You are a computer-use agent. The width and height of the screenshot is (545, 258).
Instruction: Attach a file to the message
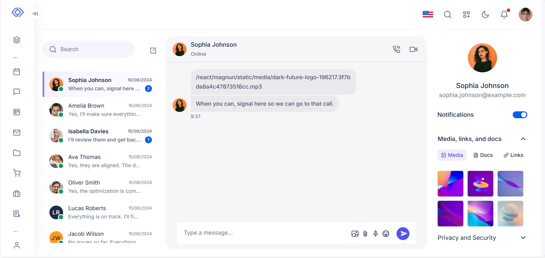point(365,234)
